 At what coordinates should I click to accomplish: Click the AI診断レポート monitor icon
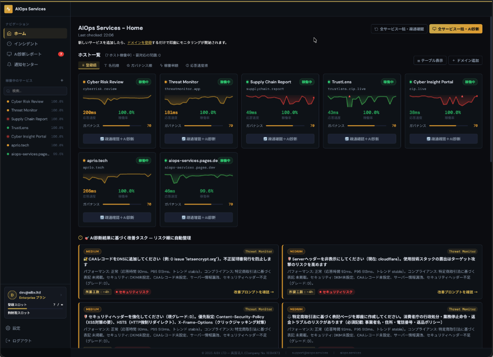[x=9, y=53]
